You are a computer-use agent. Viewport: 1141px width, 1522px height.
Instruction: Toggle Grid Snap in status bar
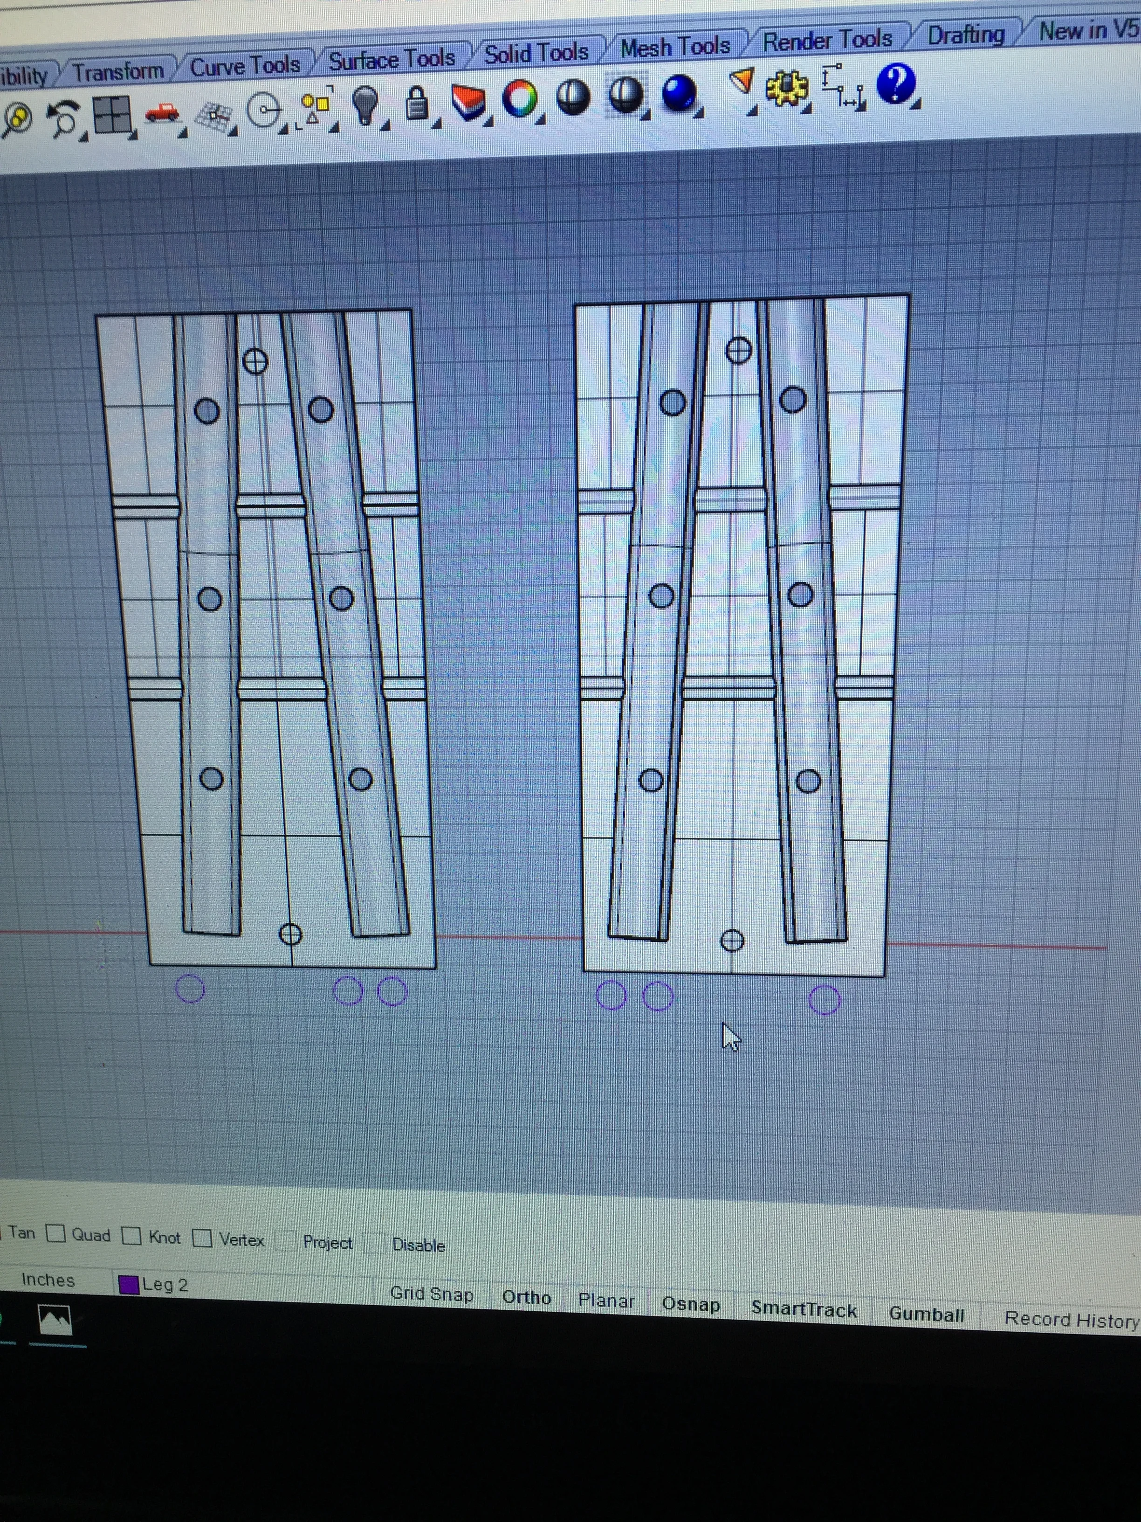pyautogui.click(x=431, y=1294)
